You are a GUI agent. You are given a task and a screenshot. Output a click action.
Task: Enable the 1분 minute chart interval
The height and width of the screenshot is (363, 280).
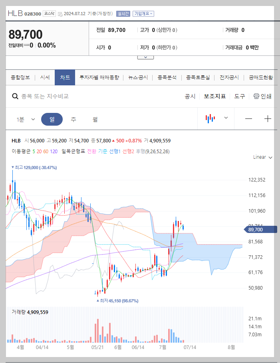pos(20,118)
